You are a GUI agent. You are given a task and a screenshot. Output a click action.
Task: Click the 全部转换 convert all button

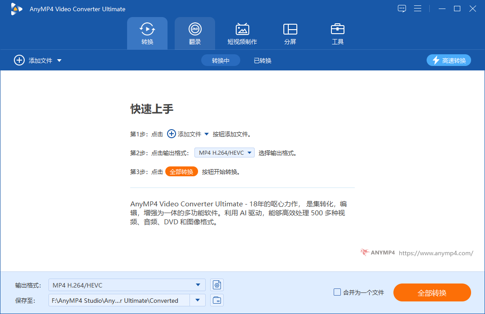(x=432, y=292)
